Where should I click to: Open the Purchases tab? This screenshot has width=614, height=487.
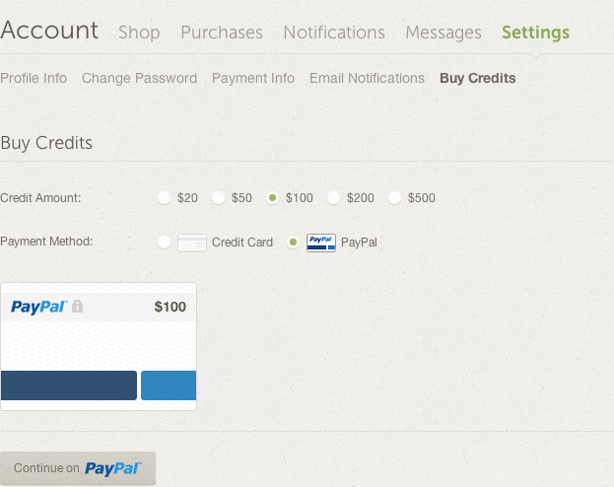tap(222, 33)
